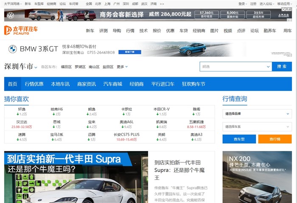The width and height of the screenshot is (297, 203).
Task: Open the 本地车讯 tab
Action: [60, 84]
